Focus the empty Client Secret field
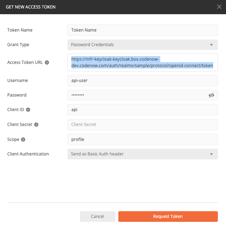226x230 pixels. point(142,125)
